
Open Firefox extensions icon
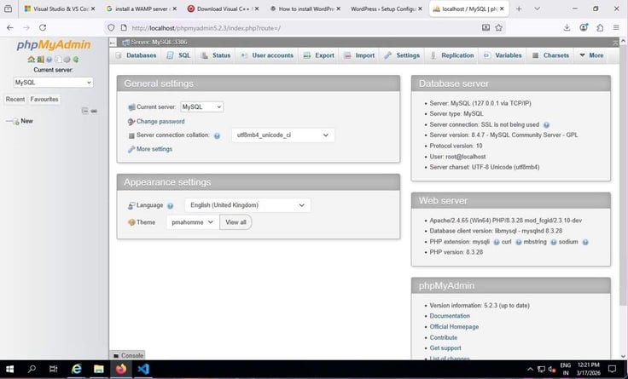point(600,27)
